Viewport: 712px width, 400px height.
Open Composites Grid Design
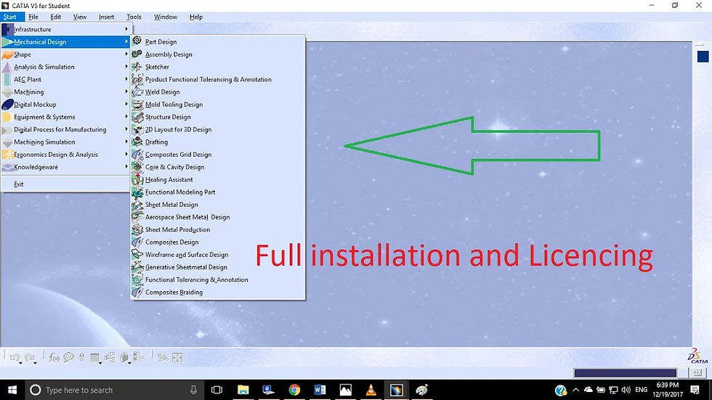[217, 155]
